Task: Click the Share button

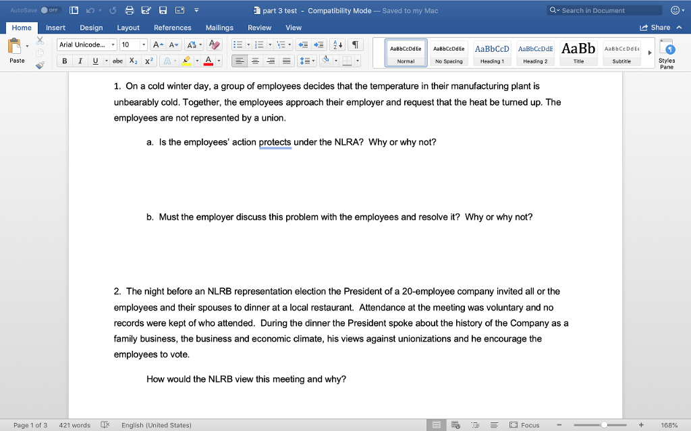Action: tap(655, 28)
